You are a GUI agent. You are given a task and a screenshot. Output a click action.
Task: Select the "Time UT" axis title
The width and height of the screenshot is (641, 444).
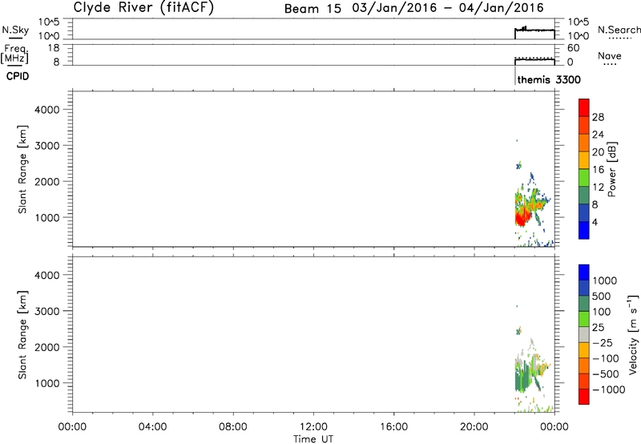coord(313,439)
